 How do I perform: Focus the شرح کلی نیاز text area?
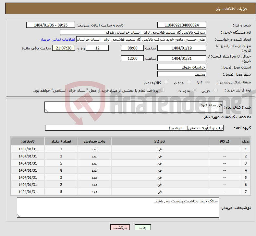(133, 107)
